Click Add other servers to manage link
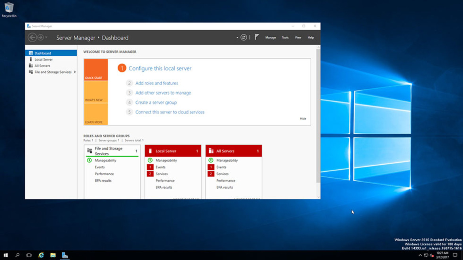Viewport: 463px width, 260px height. [x=163, y=93]
